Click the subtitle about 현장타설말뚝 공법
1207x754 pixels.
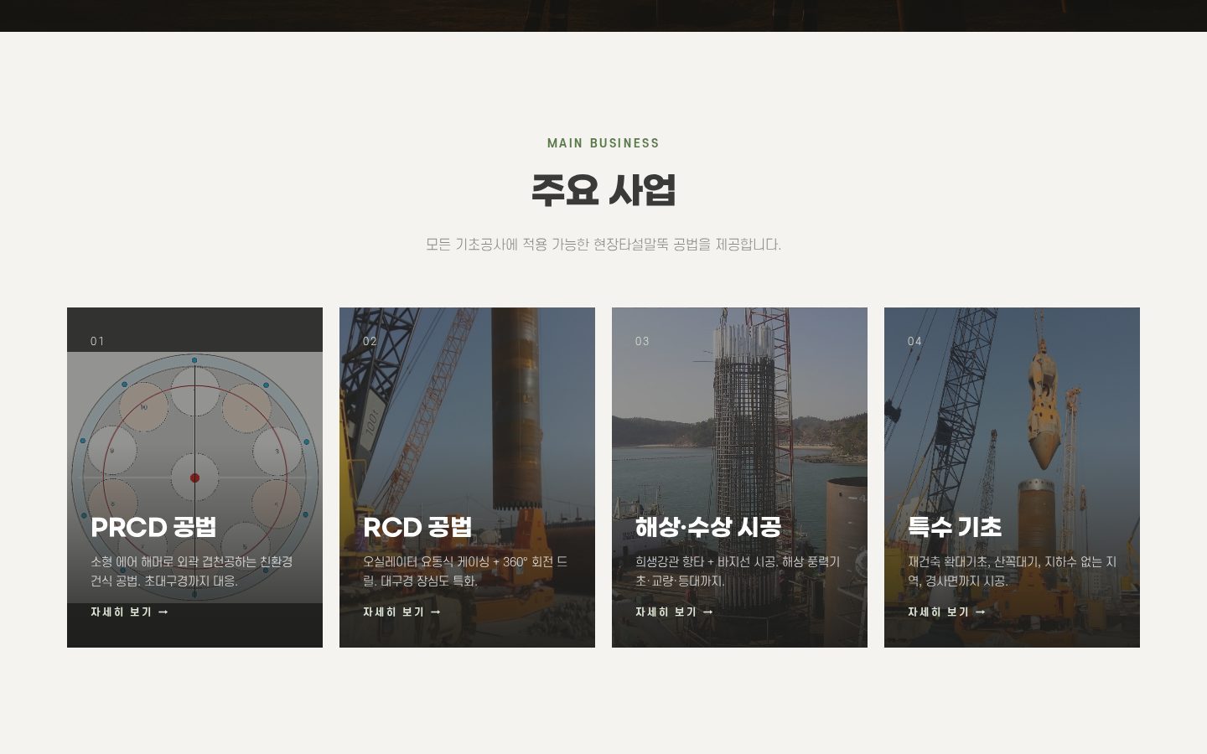pyautogui.click(x=603, y=245)
